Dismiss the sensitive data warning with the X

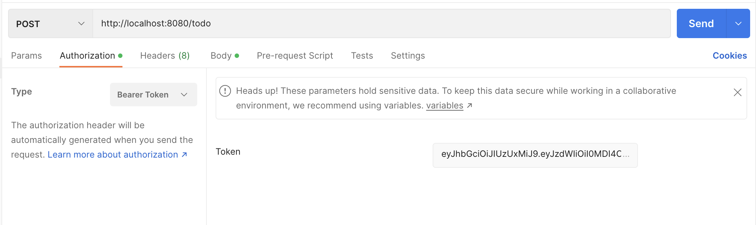737,92
